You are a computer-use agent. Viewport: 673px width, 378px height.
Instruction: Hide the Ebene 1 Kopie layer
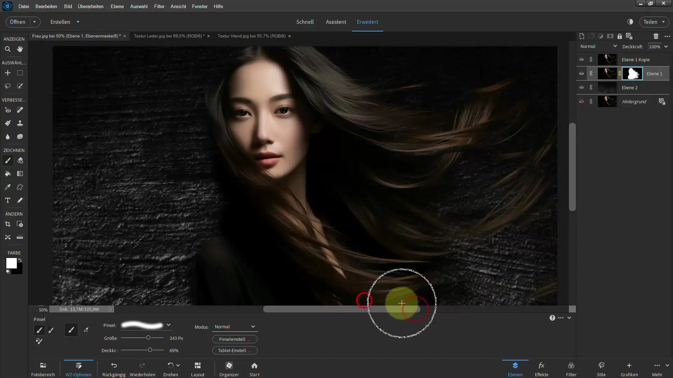(x=582, y=59)
